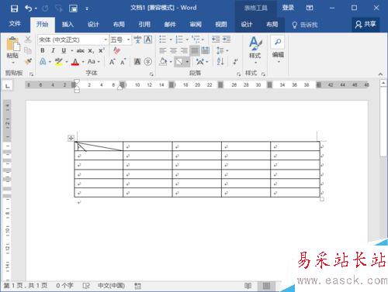Click the first table cell with diagonal line

[99, 146]
